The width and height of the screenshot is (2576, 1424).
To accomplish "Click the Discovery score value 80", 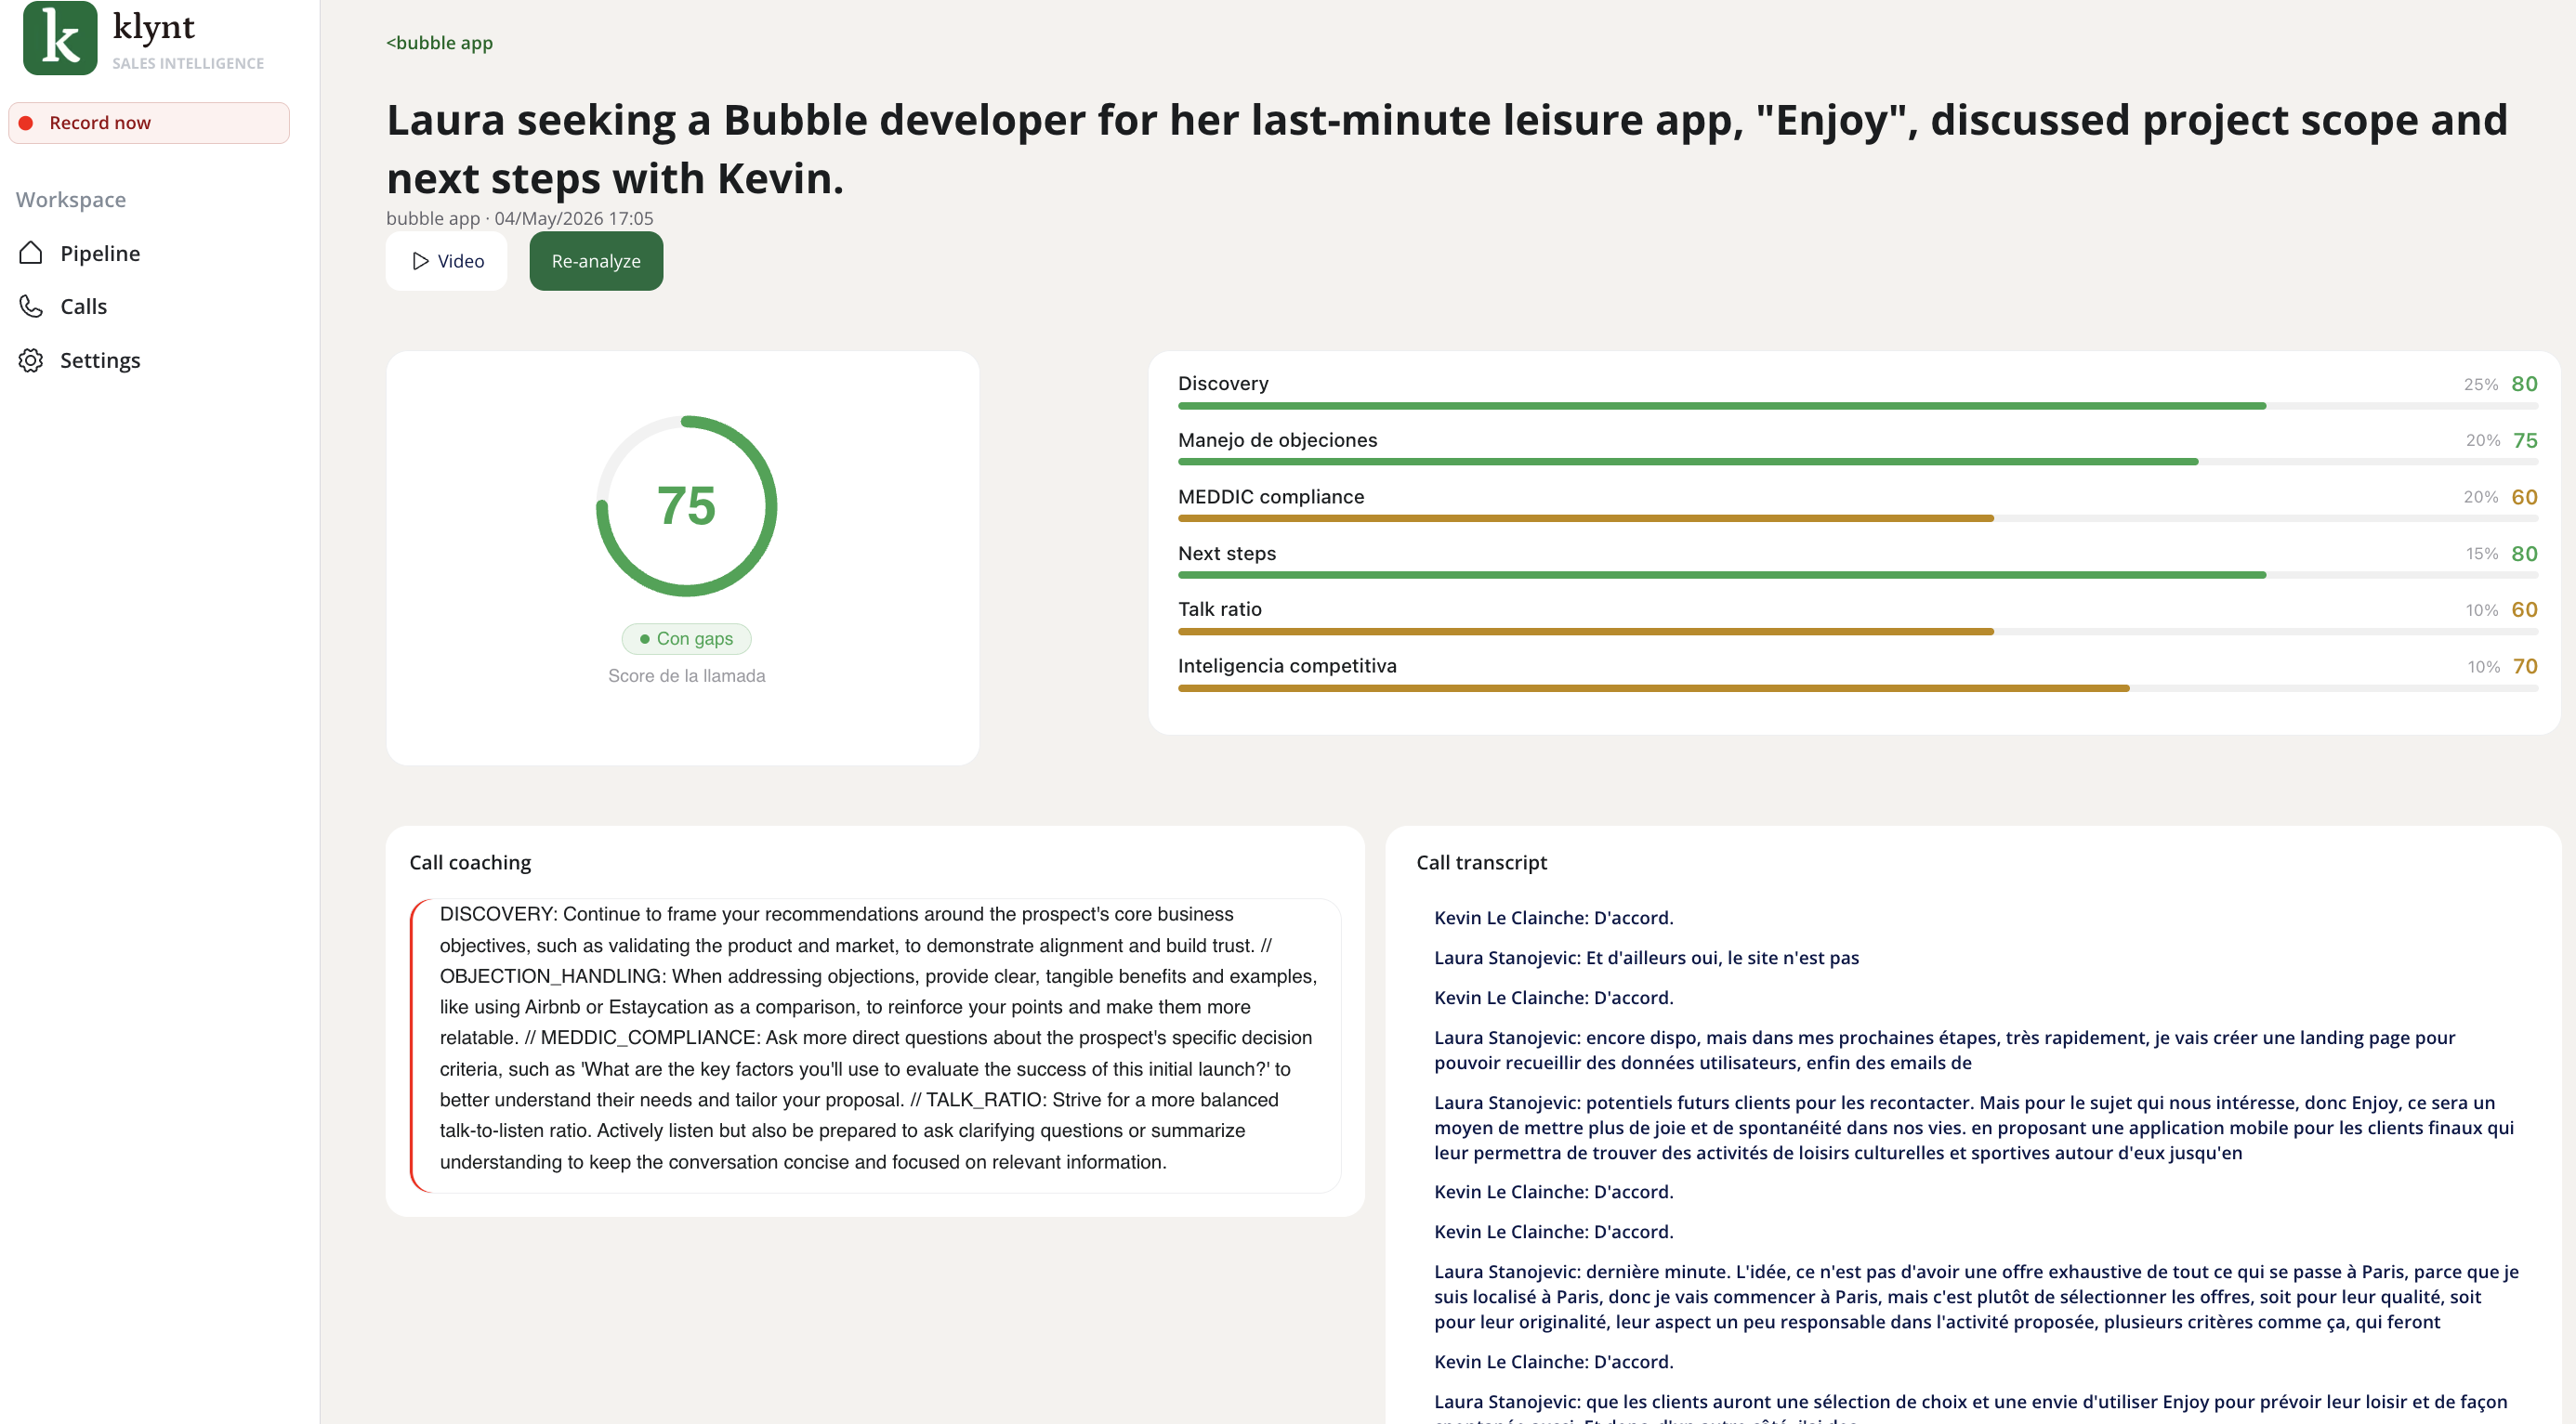I will pyautogui.click(x=2524, y=384).
